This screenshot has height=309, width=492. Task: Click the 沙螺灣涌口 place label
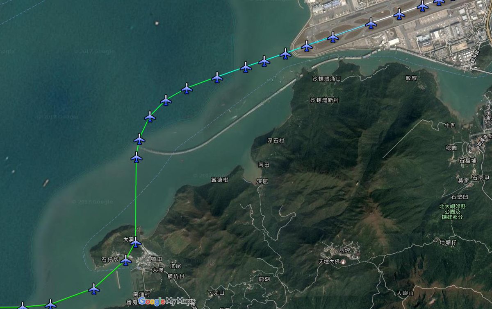[326, 79]
